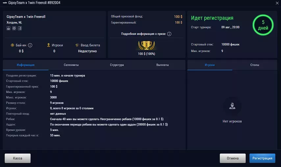Click the 100 $ (100%) prize text
Image resolution: width=281 pixels, height=167 pixels.
click(x=146, y=54)
